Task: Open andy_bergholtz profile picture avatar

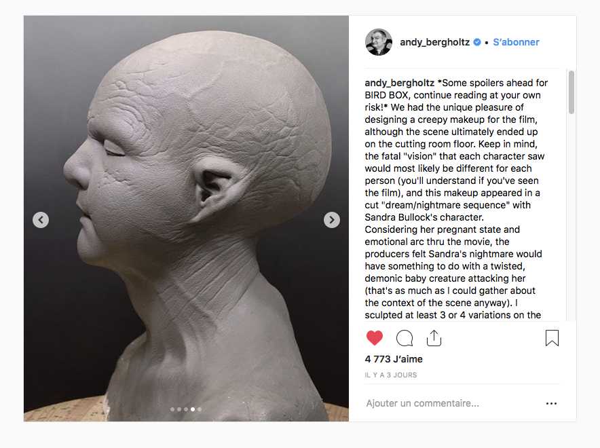Action: tap(379, 42)
